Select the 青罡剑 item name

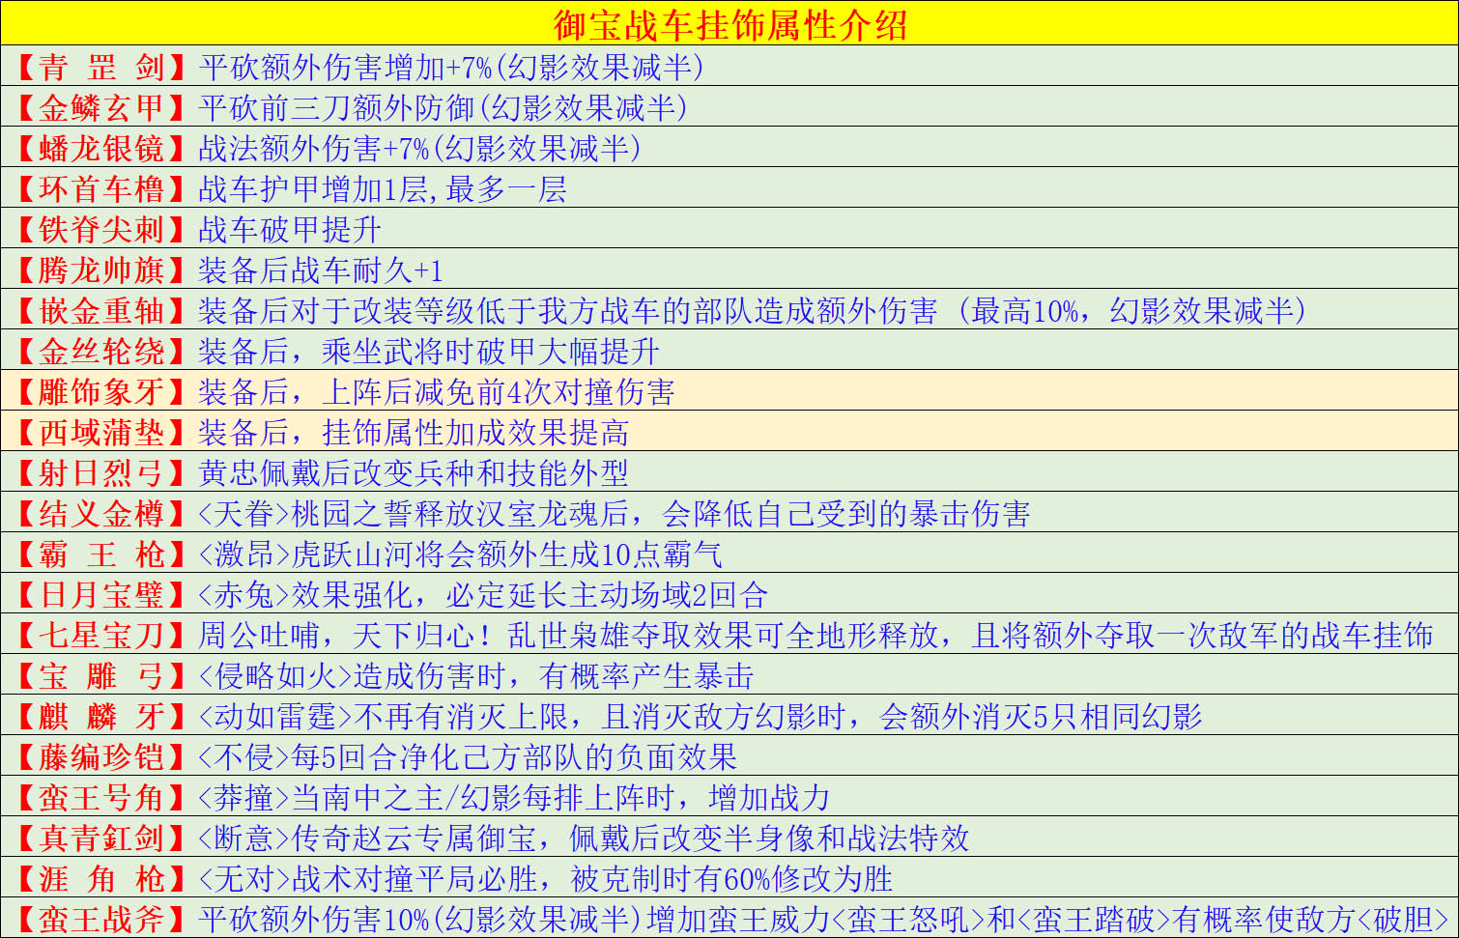coord(100,67)
